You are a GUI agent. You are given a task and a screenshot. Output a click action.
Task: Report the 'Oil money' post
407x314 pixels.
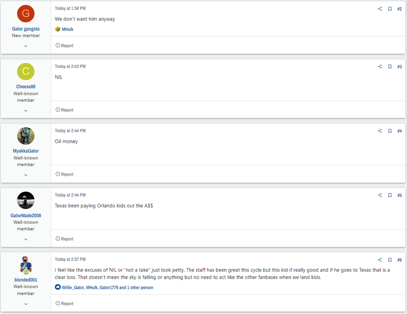(x=64, y=174)
